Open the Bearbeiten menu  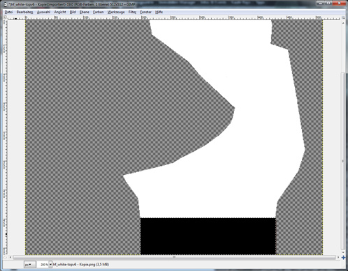click(x=24, y=12)
